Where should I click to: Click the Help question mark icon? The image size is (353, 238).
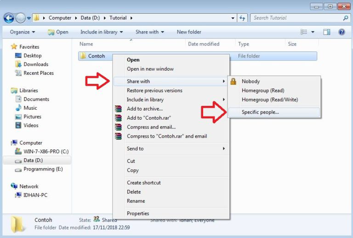pos(342,32)
